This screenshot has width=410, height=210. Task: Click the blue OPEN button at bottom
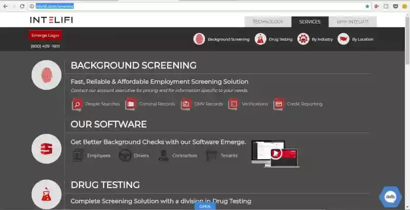[205, 206]
